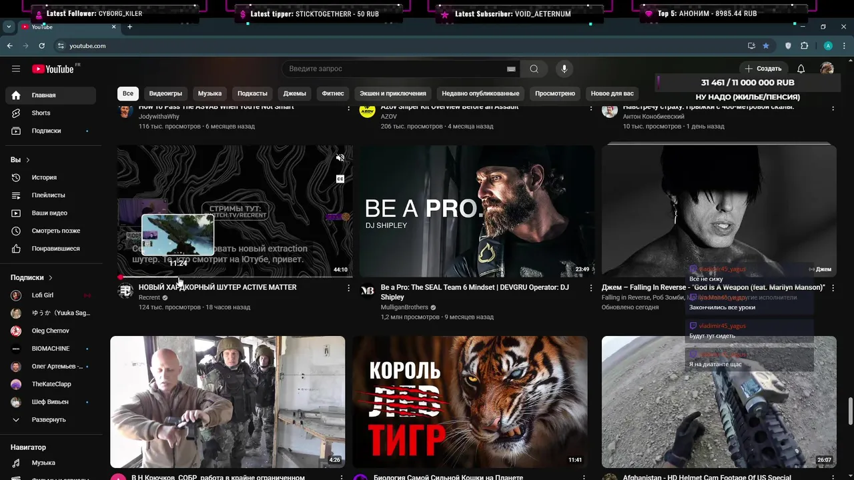The image size is (854, 480).
Task: Unmute the Active Matter video preview
Action: pyautogui.click(x=340, y=158)
